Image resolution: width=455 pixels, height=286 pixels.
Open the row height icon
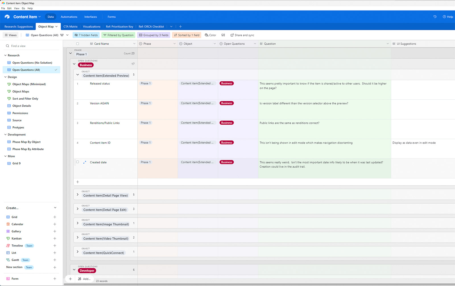[x=223, y=35]
